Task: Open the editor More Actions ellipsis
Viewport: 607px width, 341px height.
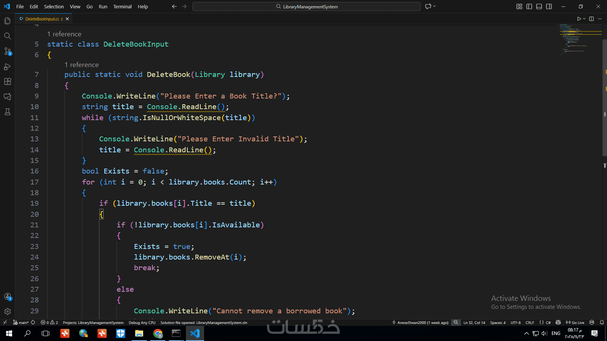Action: (600, 19)
